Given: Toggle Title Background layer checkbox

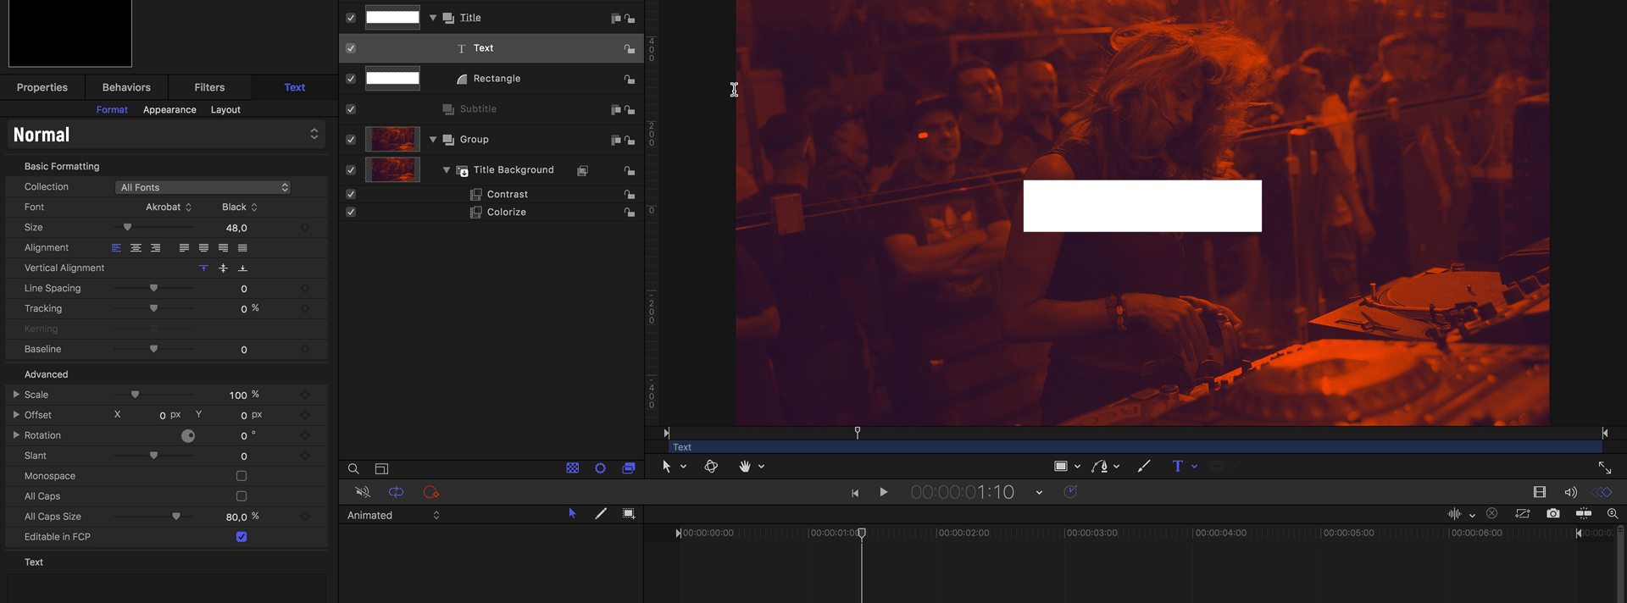Looking at the screenshot, I should pos(351,170).
